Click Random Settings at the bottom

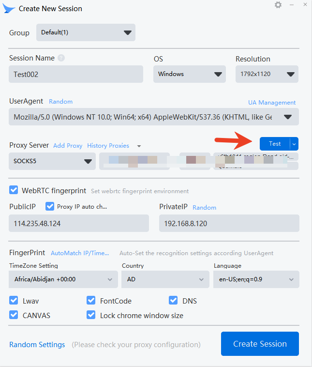point(37,345)
